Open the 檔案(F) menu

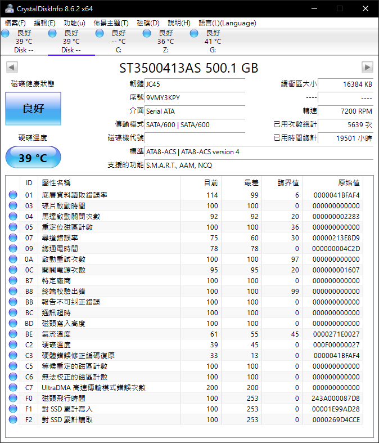coord(15,23)
